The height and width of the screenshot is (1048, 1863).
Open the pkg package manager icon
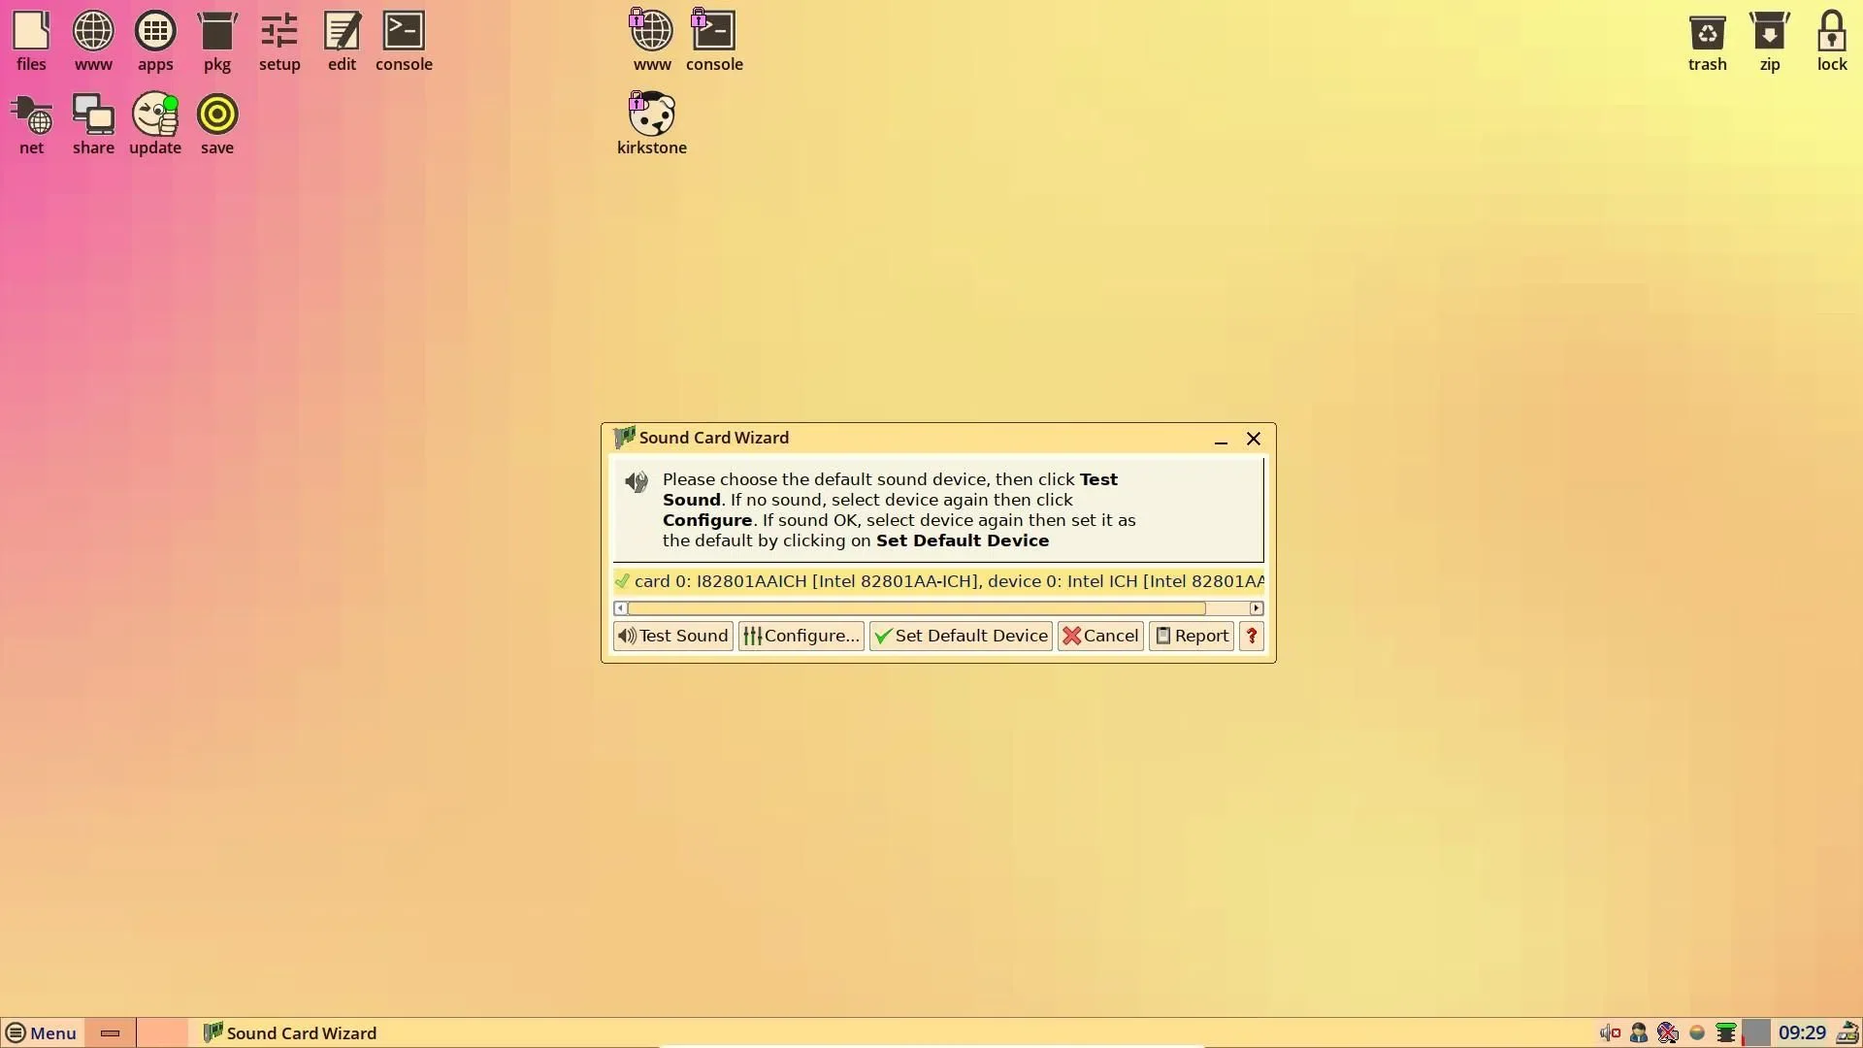(217, 41)
